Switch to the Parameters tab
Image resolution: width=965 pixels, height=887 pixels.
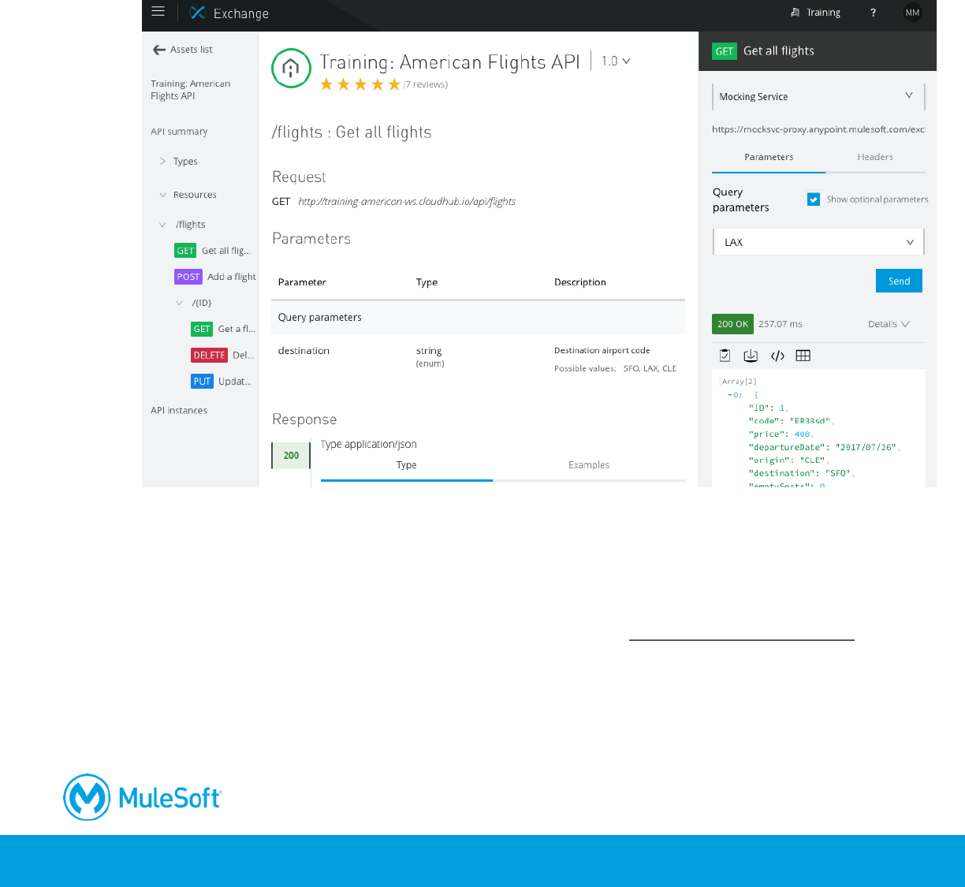(769, 157)
